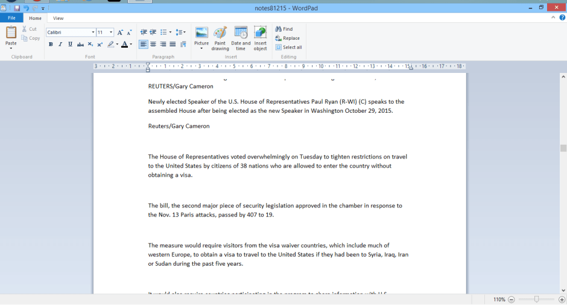This screenshot has height=305, width=567.
Task: Toggle bold formatting
Action: coord(51,44)
